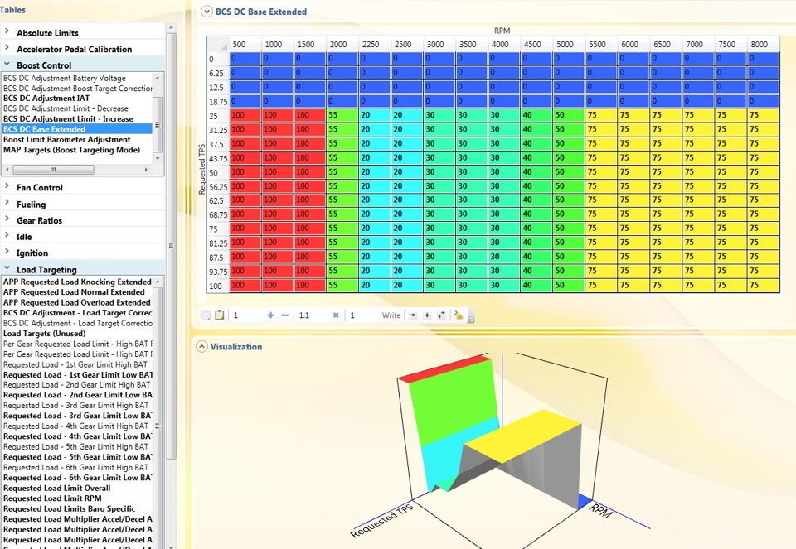Image resolution: width=796 pixels, height=549 pixels.
Task: Click blue cell 0 at 3000 RPM, TPS 0
Action: pyautogui.click(x=439, y=58)
